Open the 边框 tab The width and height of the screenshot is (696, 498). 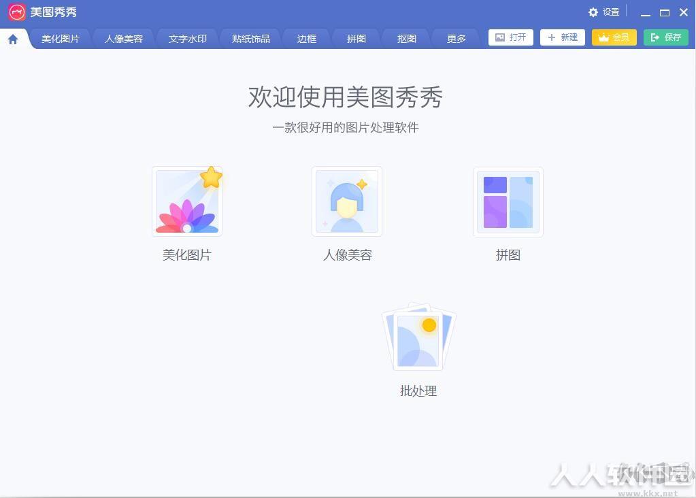pos(307,39)
